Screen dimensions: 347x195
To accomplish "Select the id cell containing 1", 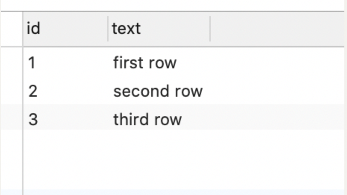I will (x=66, y=63).
